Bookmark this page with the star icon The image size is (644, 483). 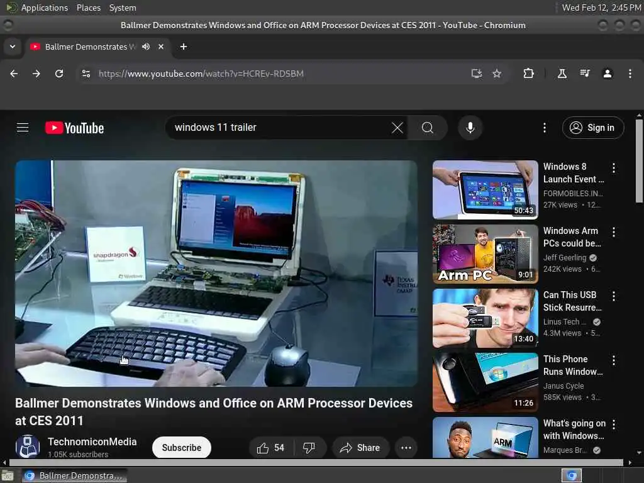click(x=497, y=74)
